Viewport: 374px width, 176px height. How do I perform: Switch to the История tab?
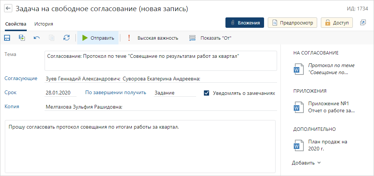tap(44, 24)
